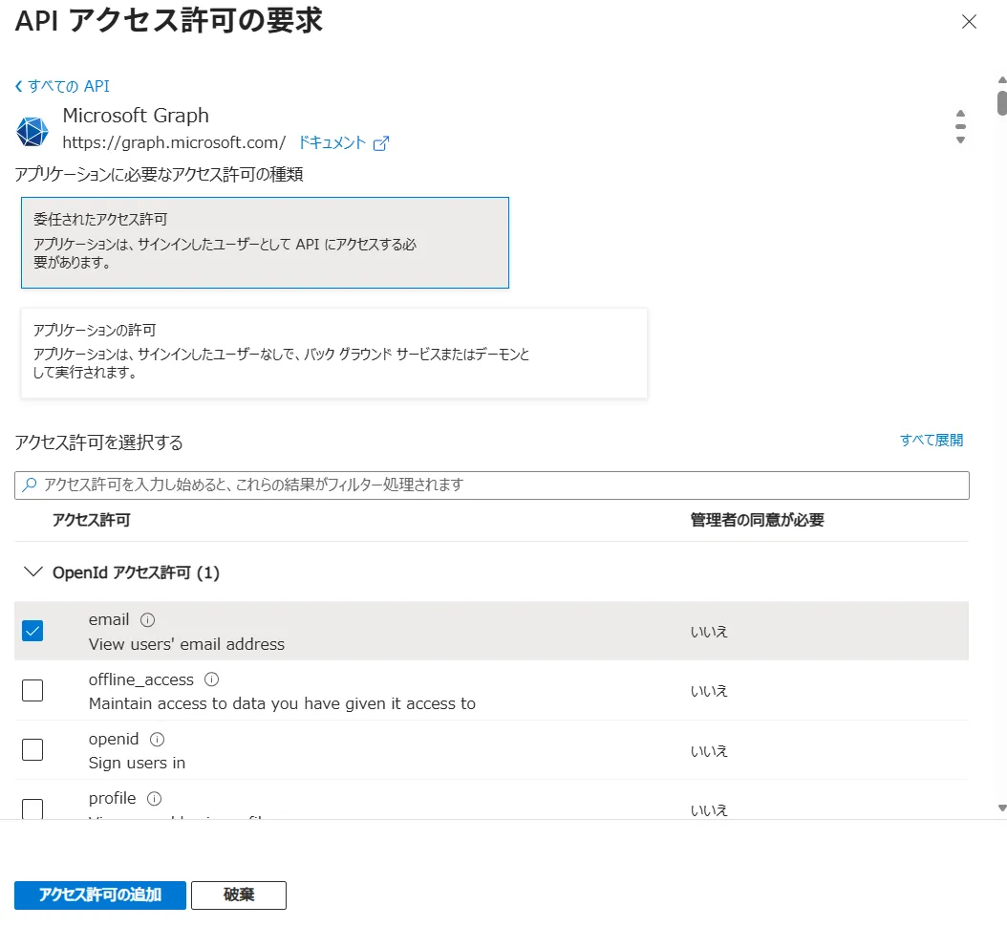Click the search magnifier icon in filter box
The height and width of the screenshot is (927, 1007).
point(28,485)
